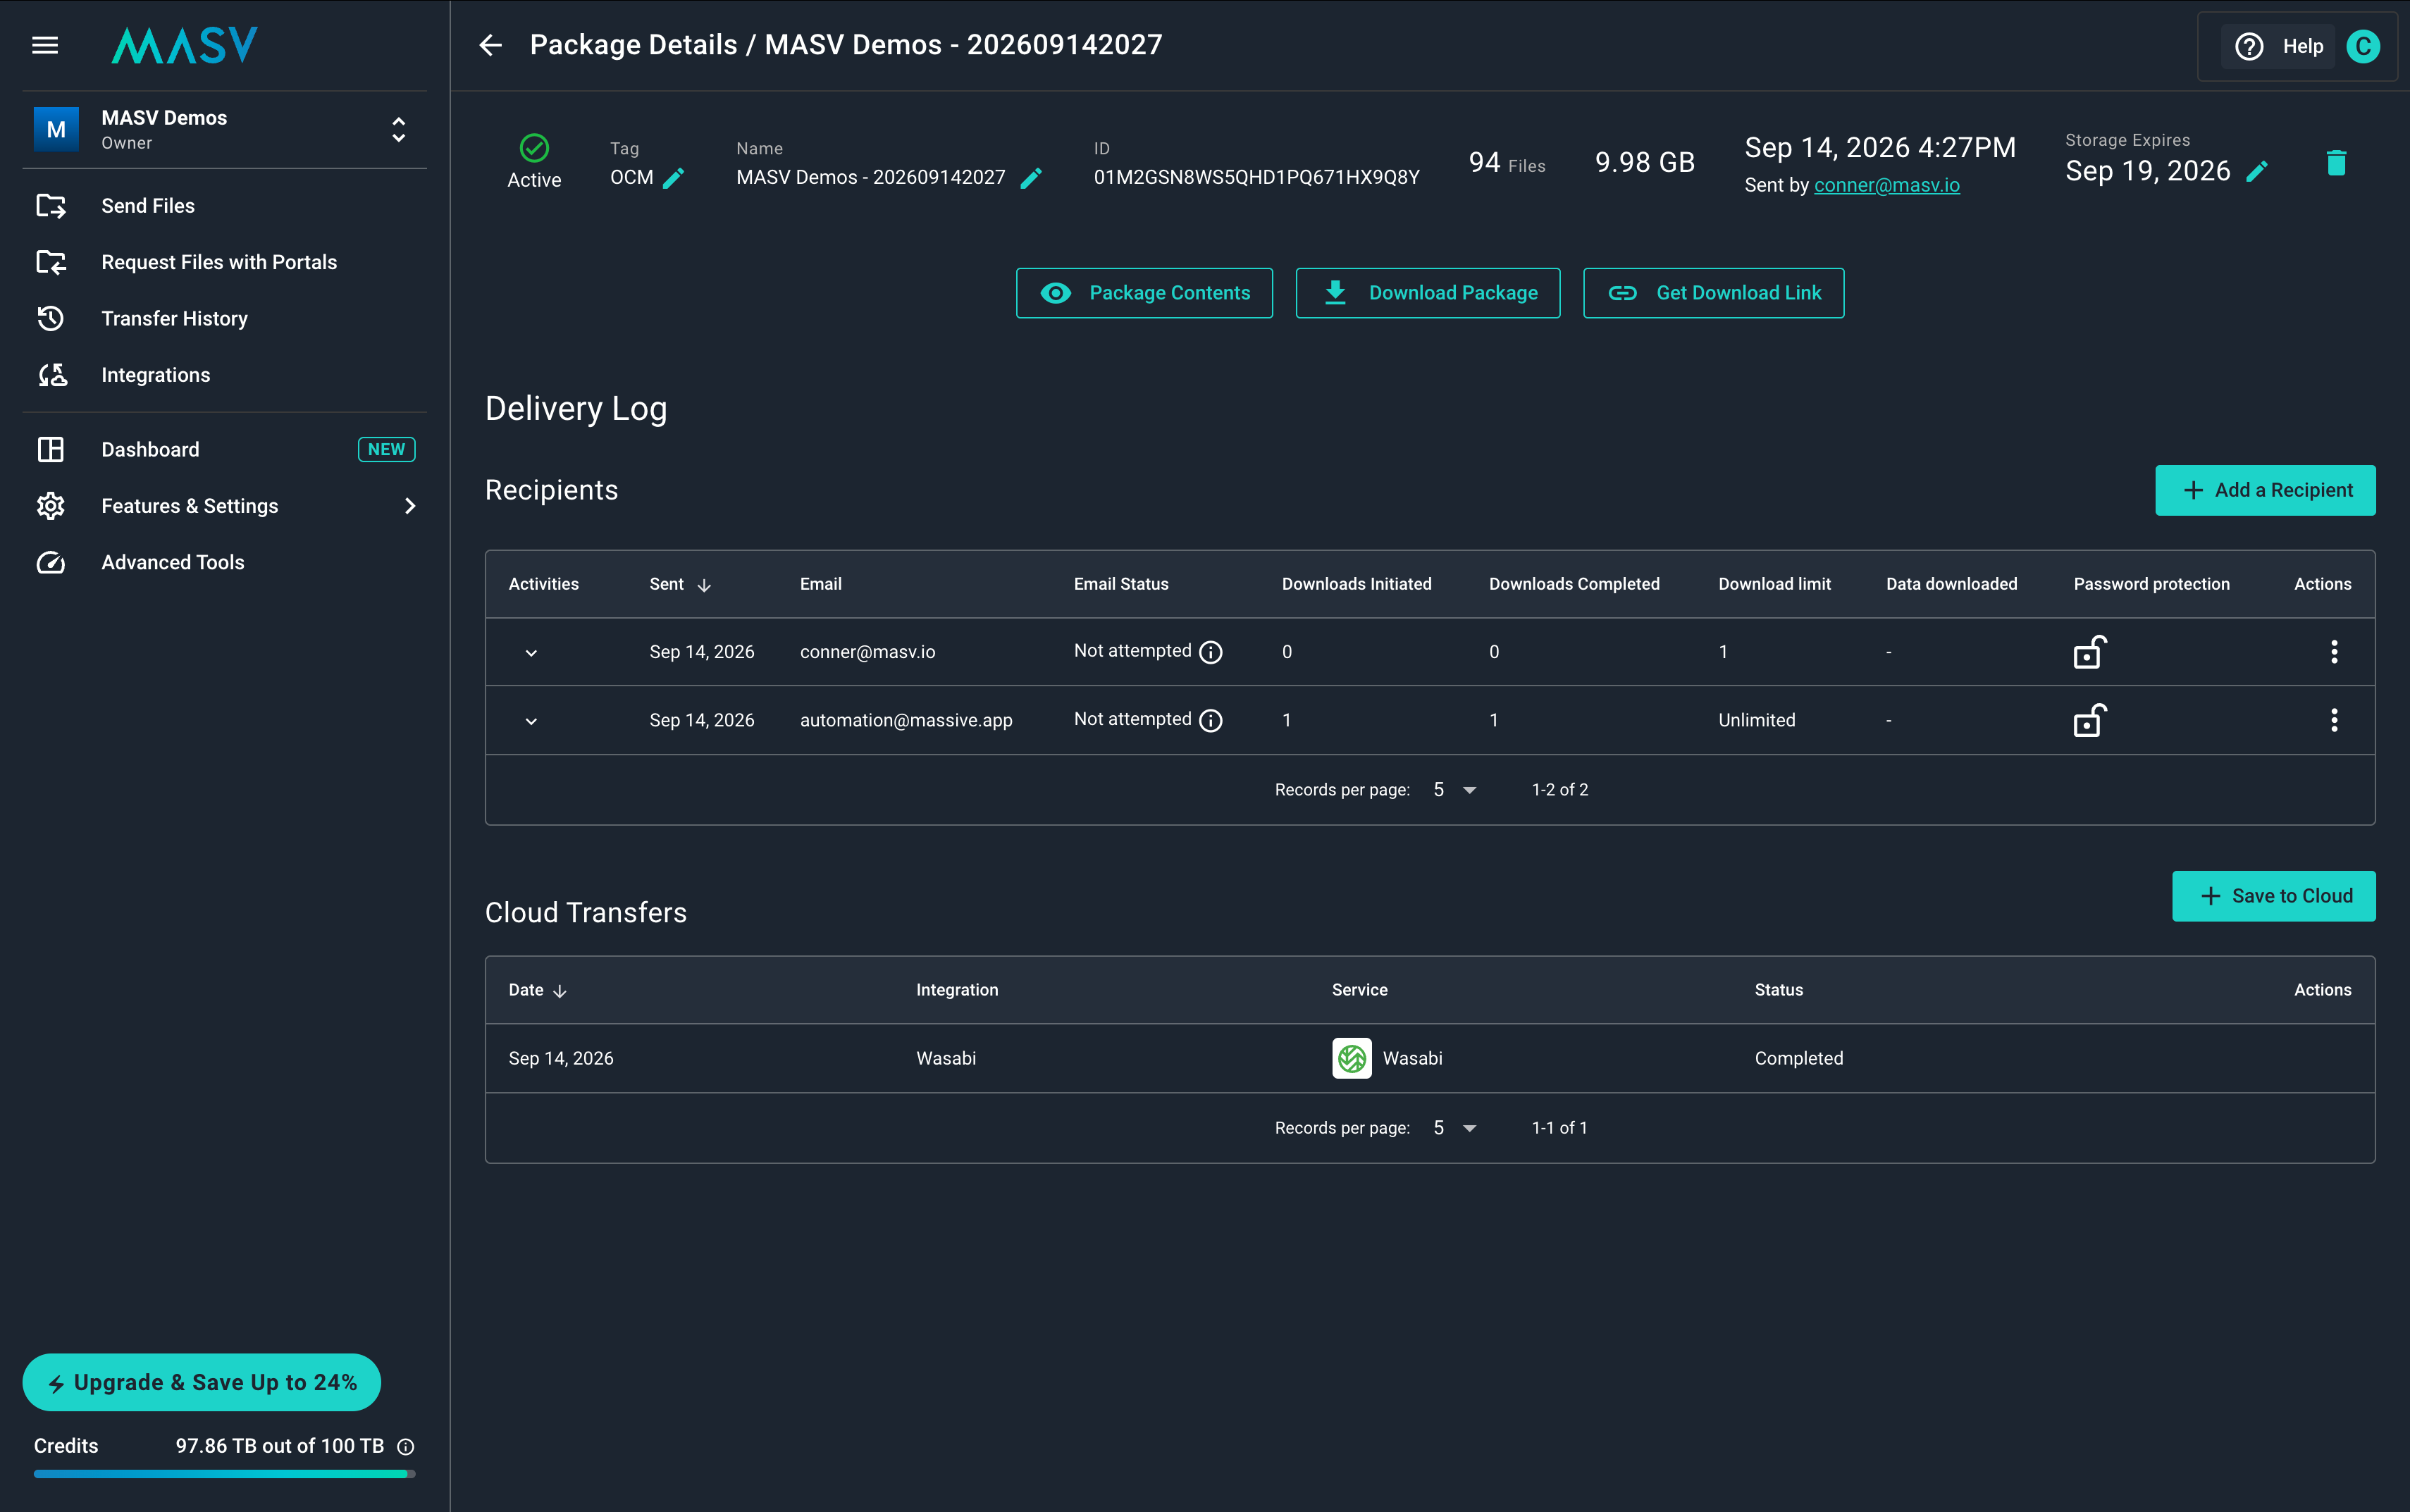This screenshot has width=2410, height=1512.
Task: Sort Recipients by Sent column
Action: point(680,584)
